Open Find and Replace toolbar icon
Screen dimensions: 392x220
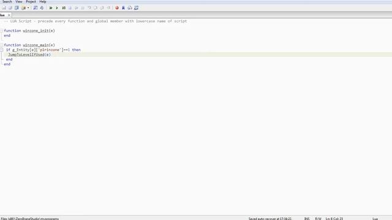[x=42, y=8]
